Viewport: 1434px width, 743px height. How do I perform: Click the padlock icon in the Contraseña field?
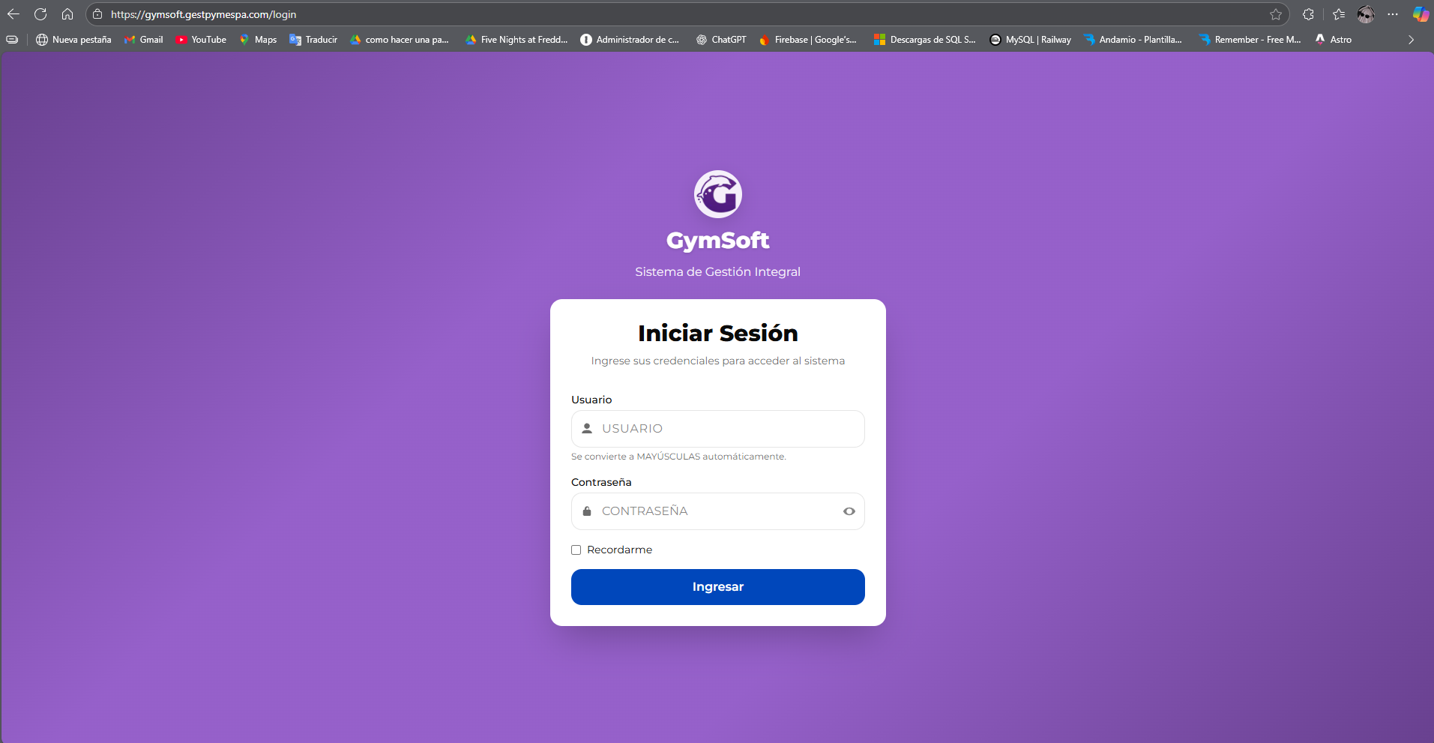(587, 511)
